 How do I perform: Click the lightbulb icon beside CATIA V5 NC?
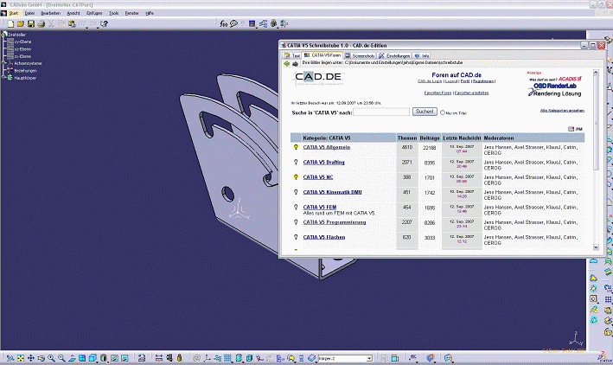point(296,177)
